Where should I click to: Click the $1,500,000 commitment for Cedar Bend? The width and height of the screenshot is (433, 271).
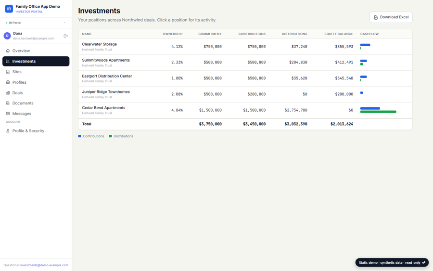tap(210, 110)
